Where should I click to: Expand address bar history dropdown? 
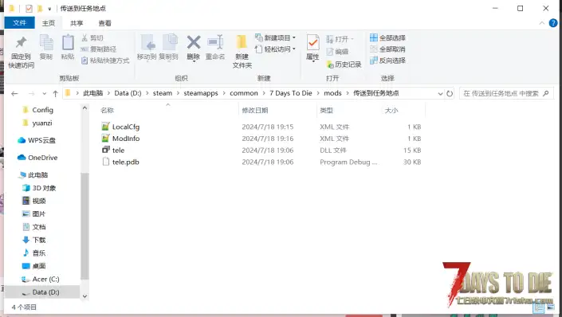tap(440, 93)
